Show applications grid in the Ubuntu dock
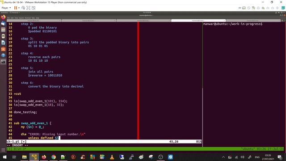 pos(3,150)
